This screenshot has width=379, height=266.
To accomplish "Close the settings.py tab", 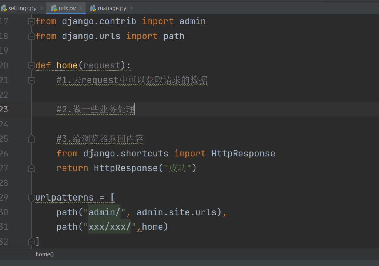I will (41, 8).
